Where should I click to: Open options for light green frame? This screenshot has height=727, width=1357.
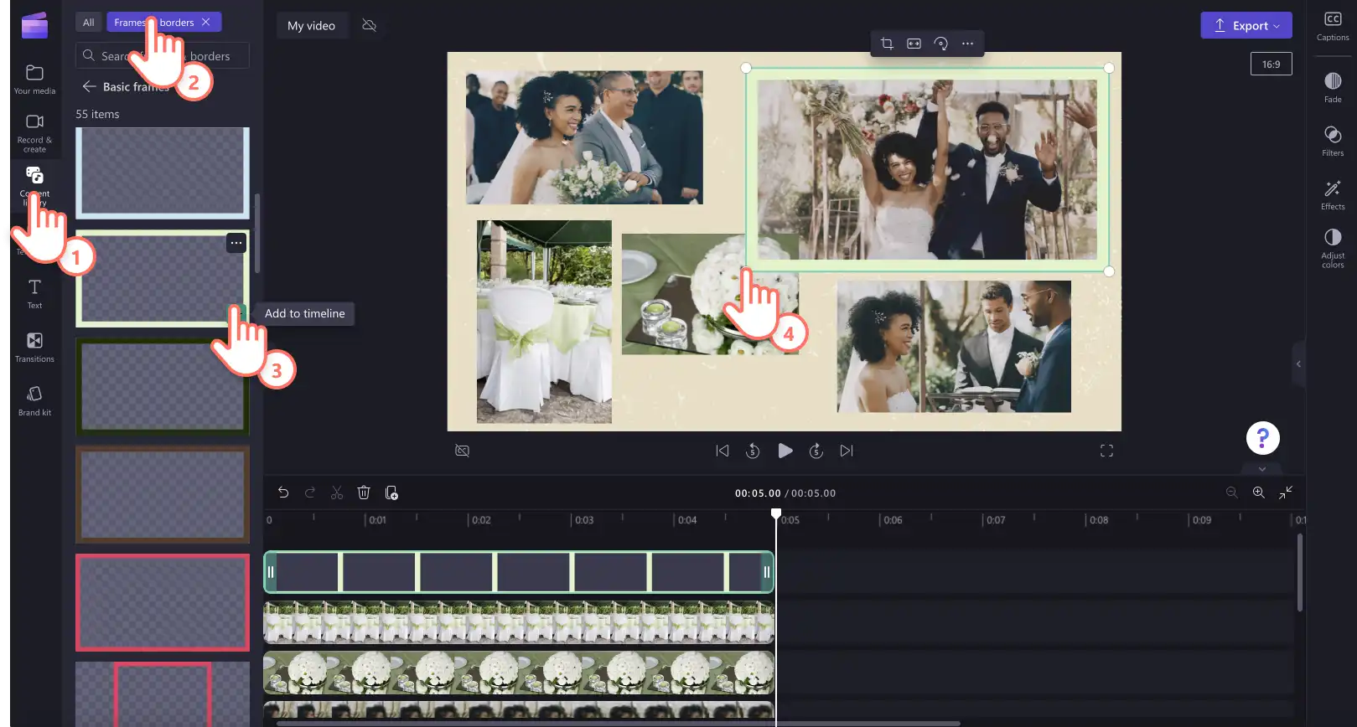236,243
